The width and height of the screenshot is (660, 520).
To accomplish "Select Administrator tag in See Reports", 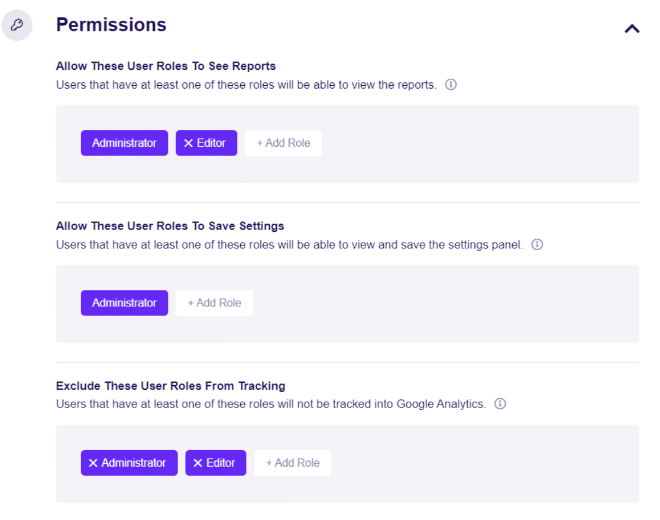I will click(125, 143).
